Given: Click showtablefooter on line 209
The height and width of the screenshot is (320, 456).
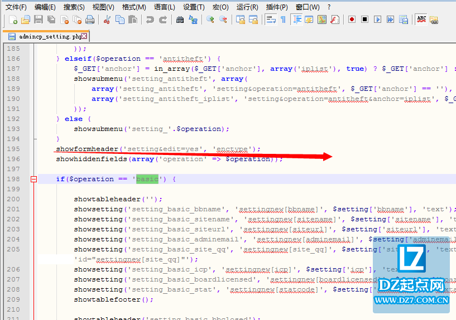Looking at the screenshot, I should tap(107, 299).
